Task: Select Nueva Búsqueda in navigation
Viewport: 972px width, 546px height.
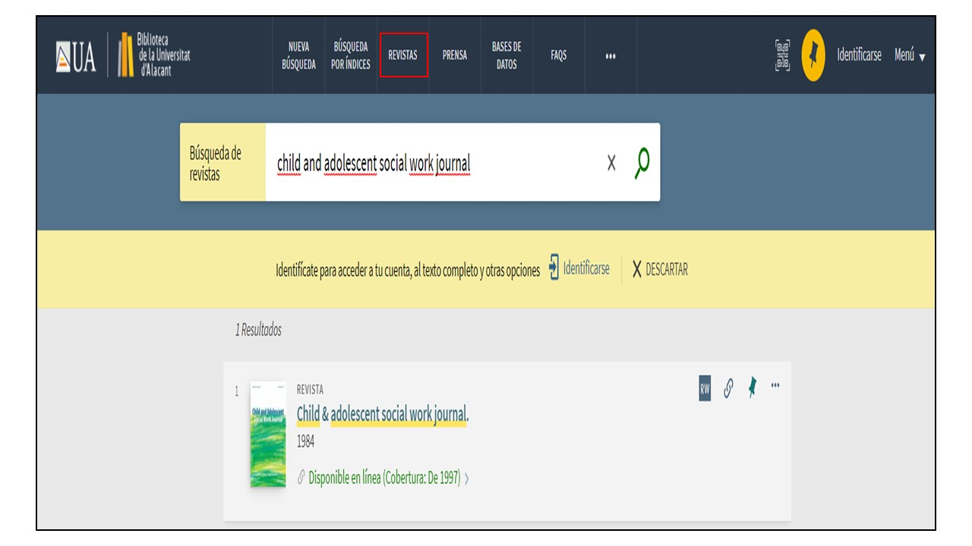Action: pos(298,55)
